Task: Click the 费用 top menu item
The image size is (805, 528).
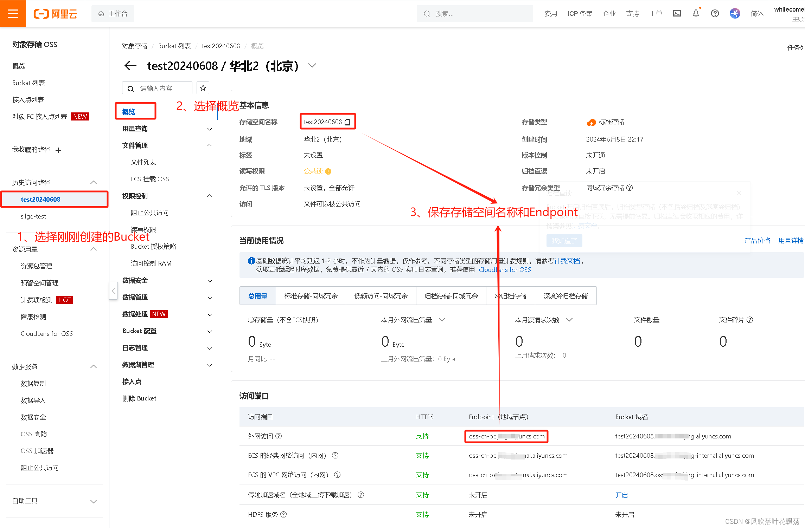Action: (x=551, y=13)
